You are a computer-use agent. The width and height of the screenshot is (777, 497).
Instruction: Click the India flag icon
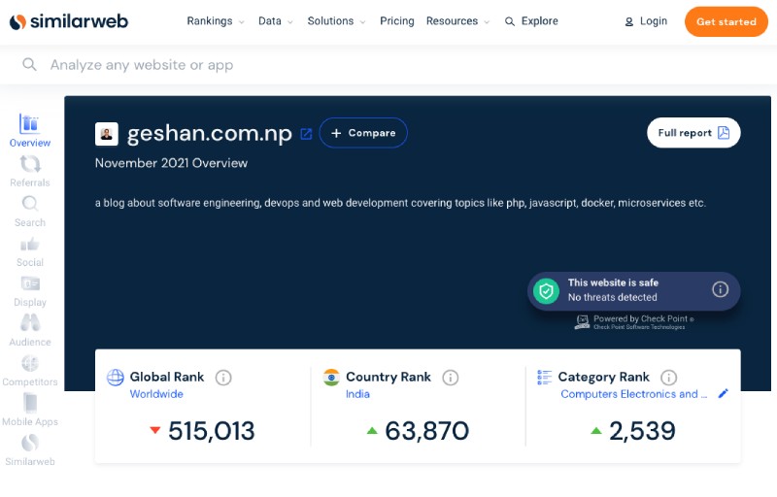click(x=331, y=378)
